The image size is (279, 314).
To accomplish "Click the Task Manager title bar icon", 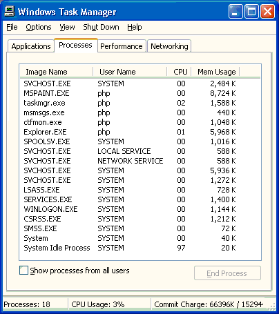I will tap(10, 12).
